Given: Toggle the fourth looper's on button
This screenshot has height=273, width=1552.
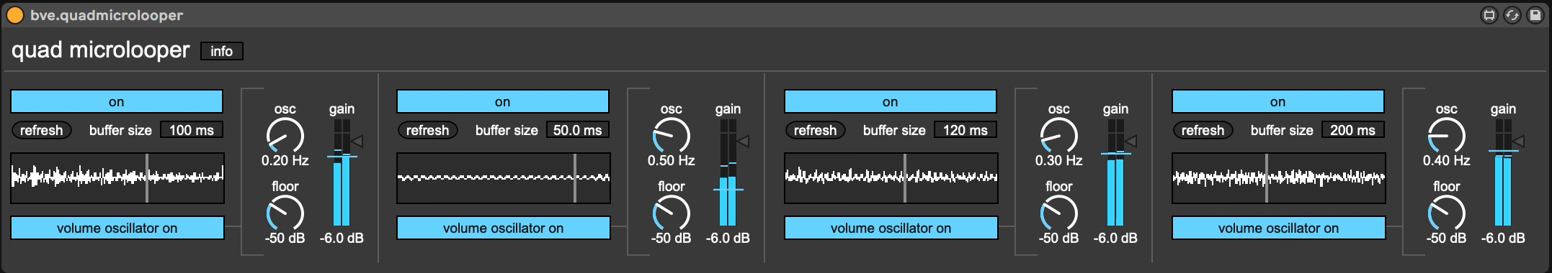Looking at the screenshot, I should 1277,101.
